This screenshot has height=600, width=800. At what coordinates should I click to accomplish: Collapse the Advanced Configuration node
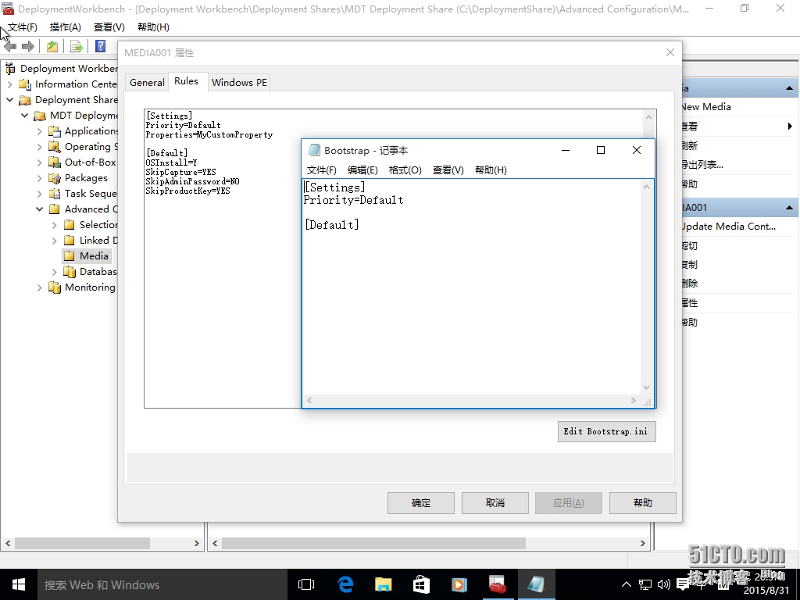click(x=39, y=209)
